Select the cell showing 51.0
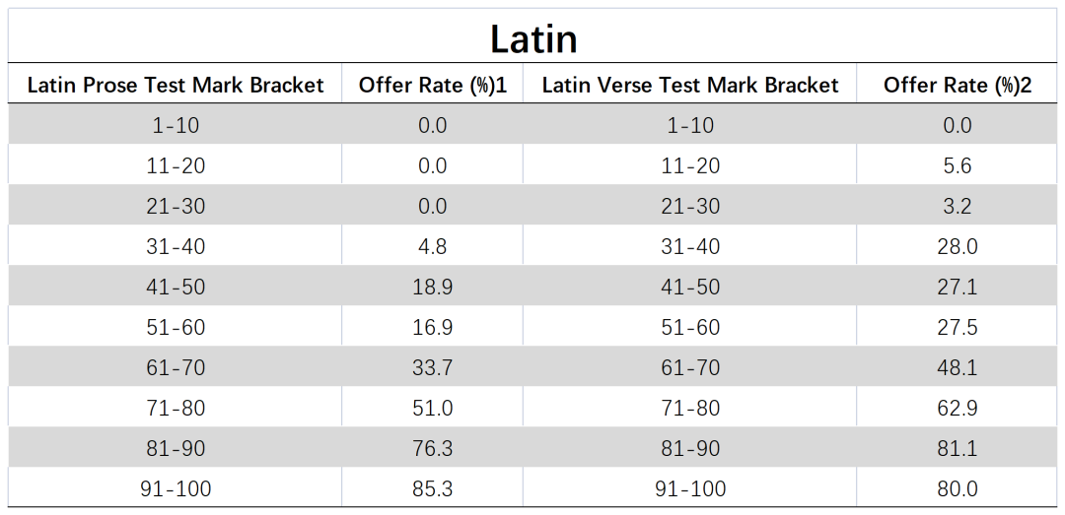Viewport: 1065px width, 515px height. (x=433, y=407)
